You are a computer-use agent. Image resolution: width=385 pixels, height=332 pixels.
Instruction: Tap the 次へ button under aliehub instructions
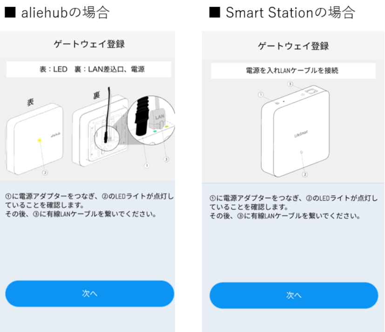point(89,293)
